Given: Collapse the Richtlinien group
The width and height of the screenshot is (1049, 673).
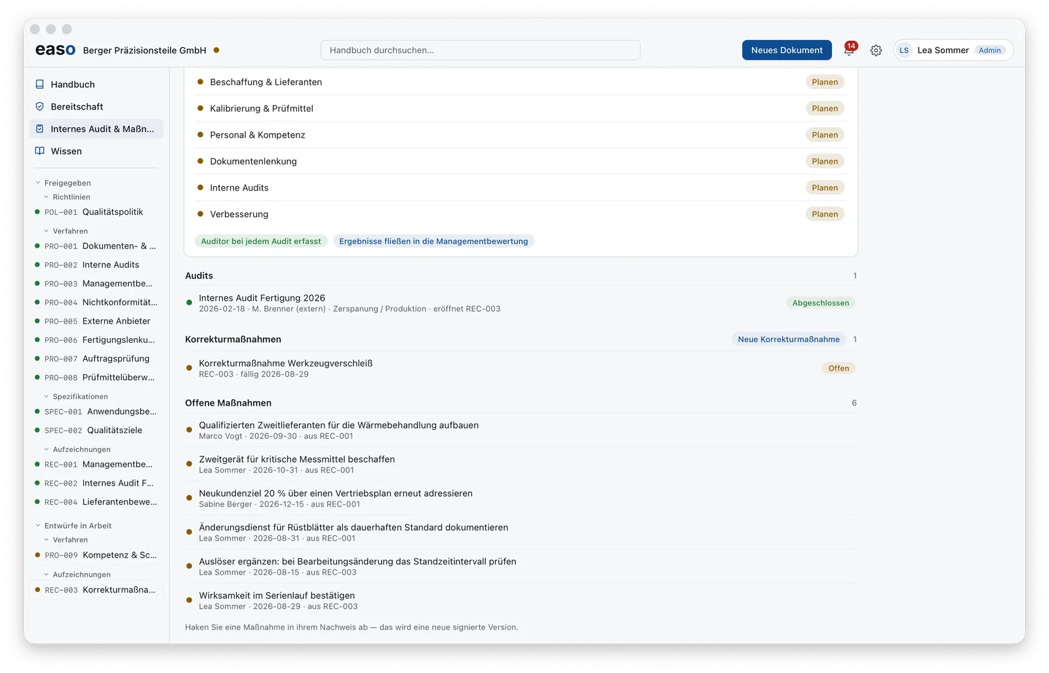Looking at the screenshot, I should [67, 197].
